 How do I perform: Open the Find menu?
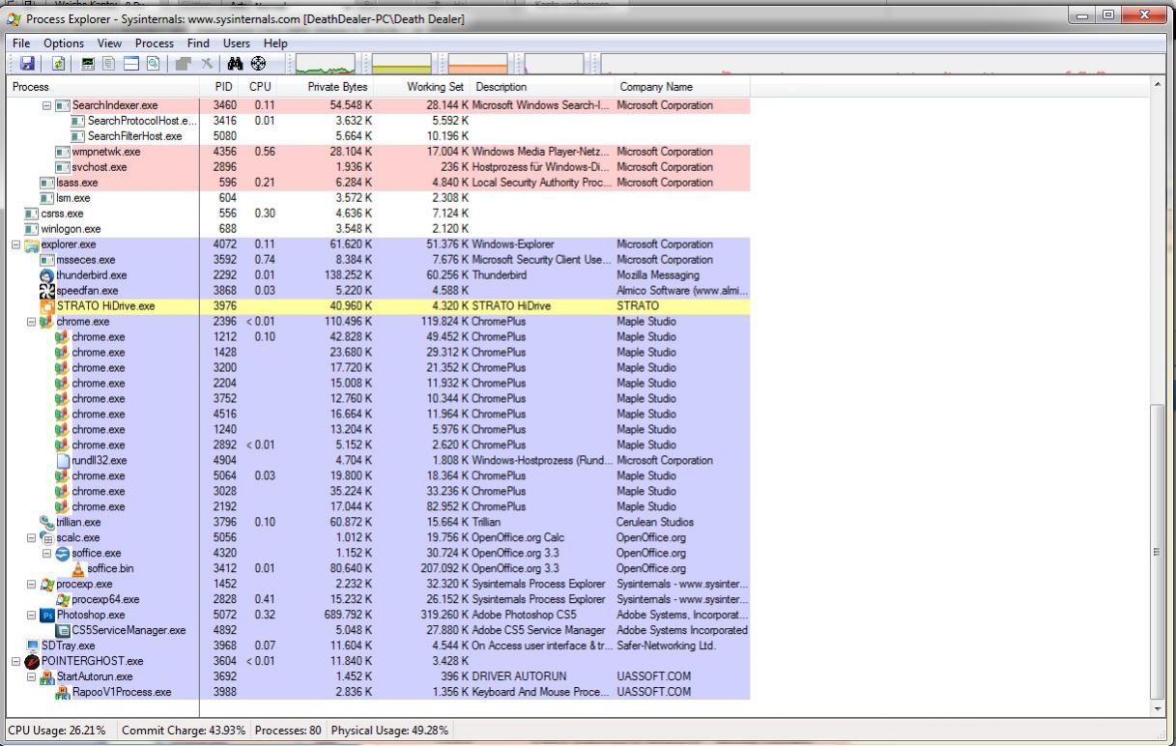(198, 43)
